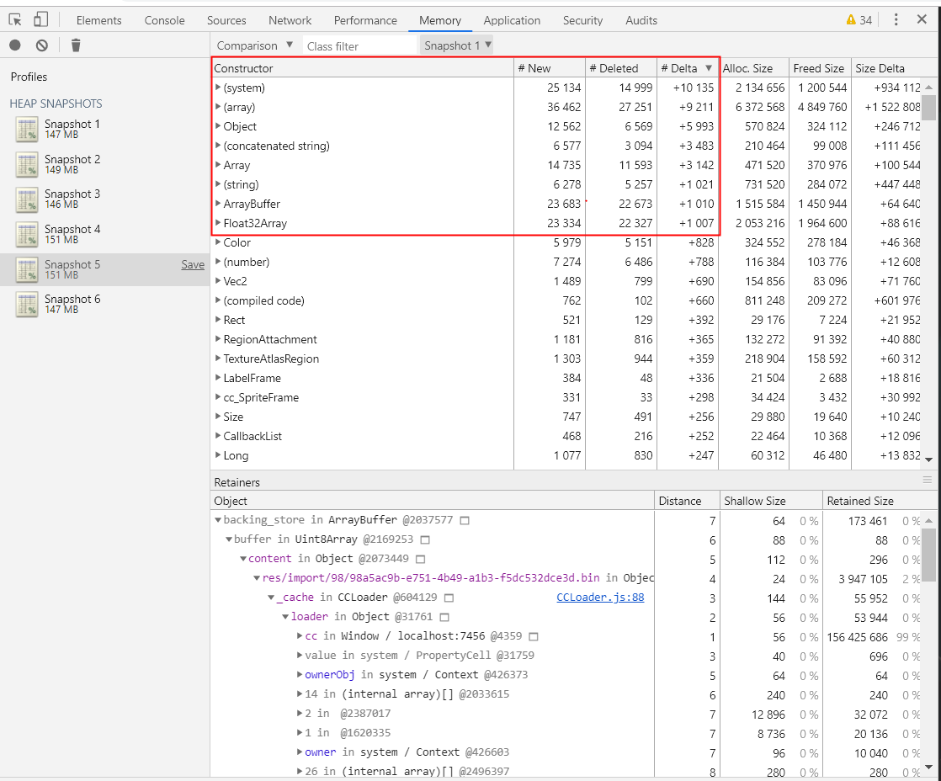
Task: Sort by the Alloc. Size column
Action: pyautogui.click(x=754, y=68)
